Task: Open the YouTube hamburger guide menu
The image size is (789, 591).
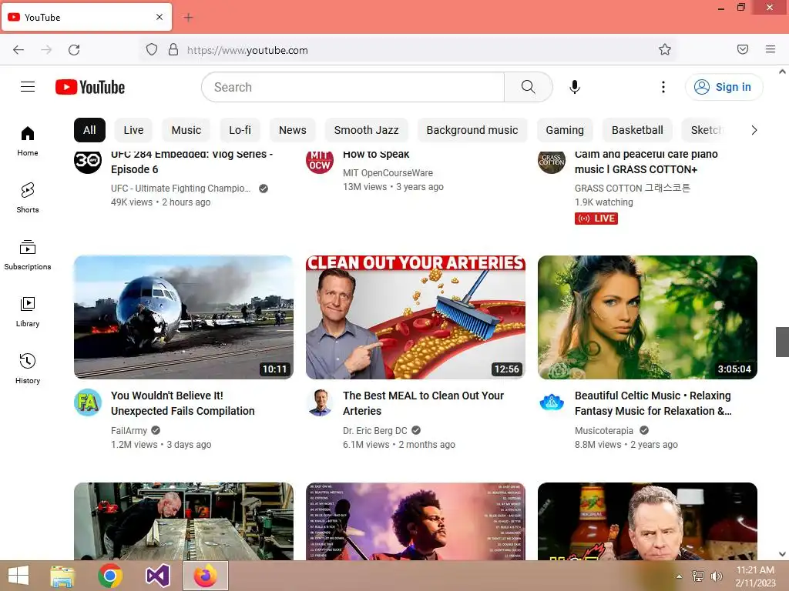Action: pyautogui.click(x=28, y=87)
